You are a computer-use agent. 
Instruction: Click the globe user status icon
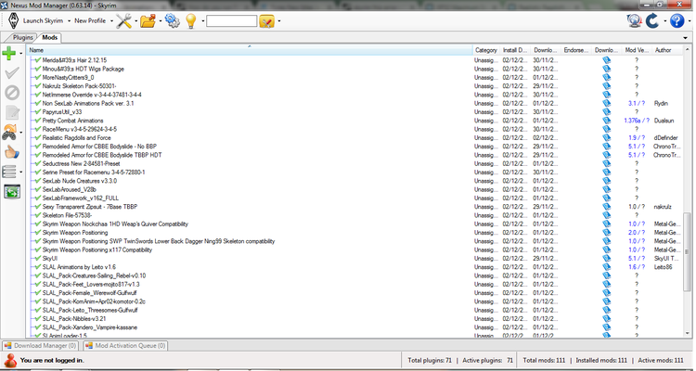[x=635, y=20]
